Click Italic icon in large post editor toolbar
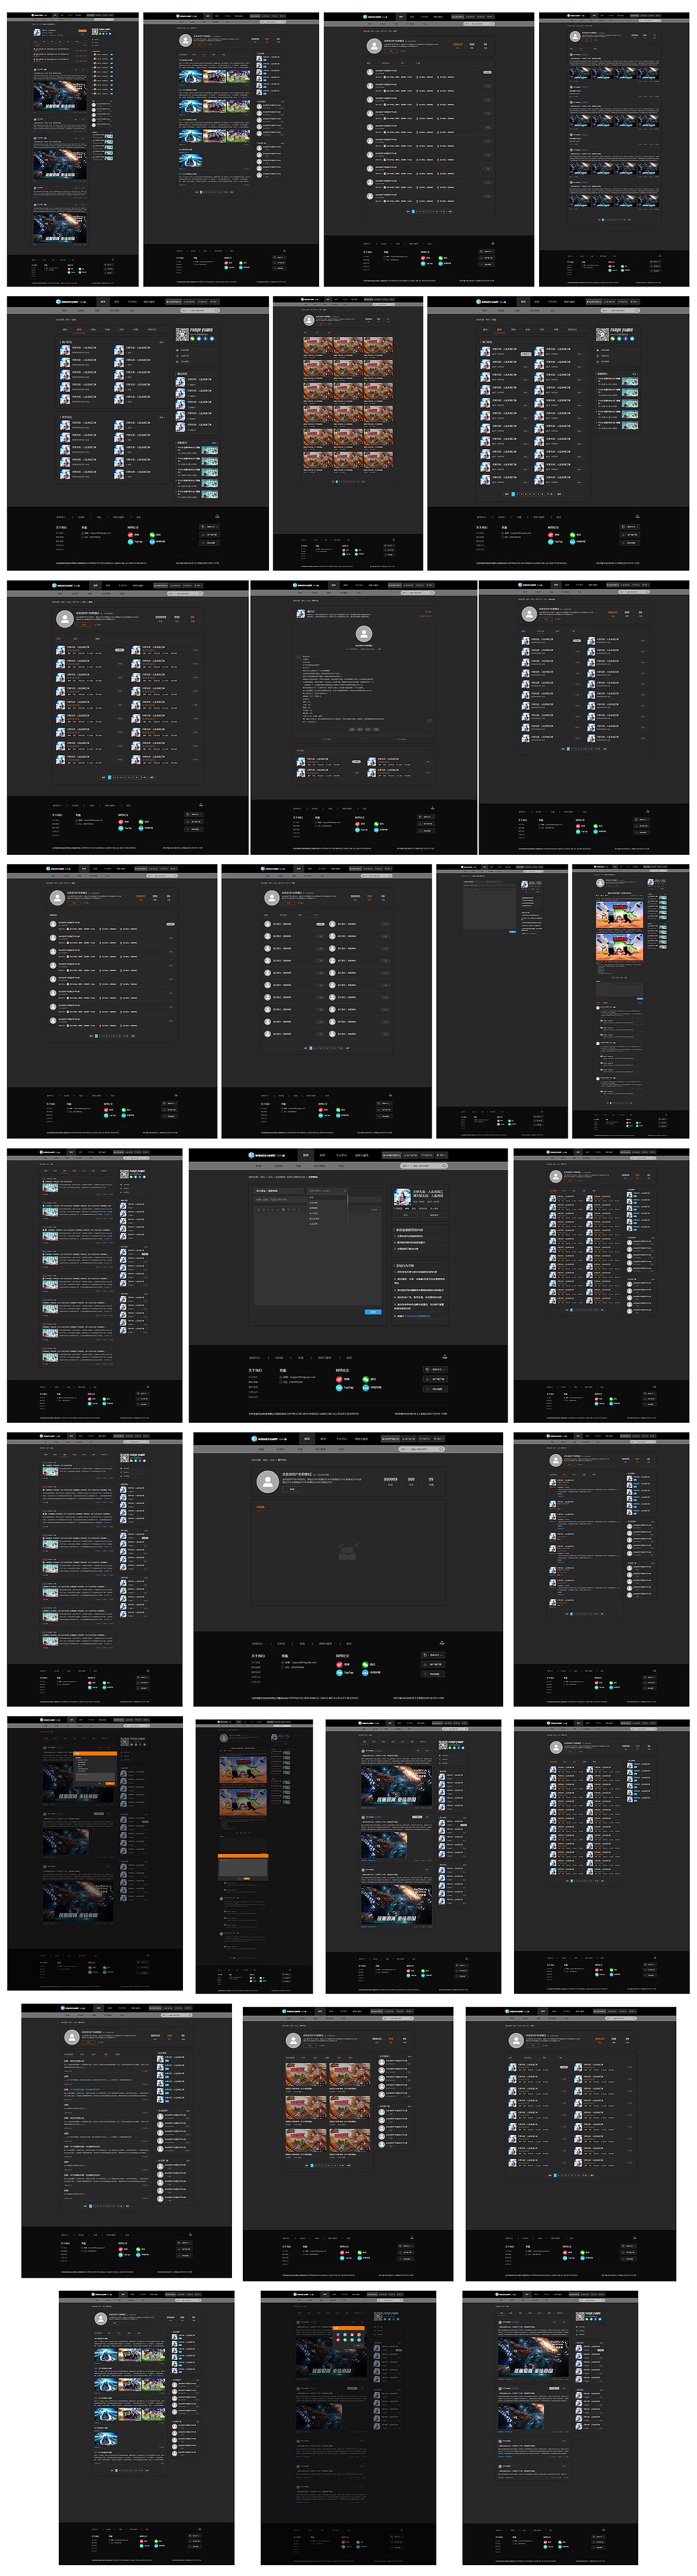 [268, 1210]
